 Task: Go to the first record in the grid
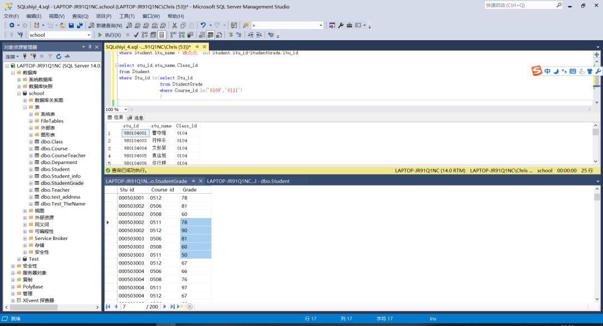108,306
